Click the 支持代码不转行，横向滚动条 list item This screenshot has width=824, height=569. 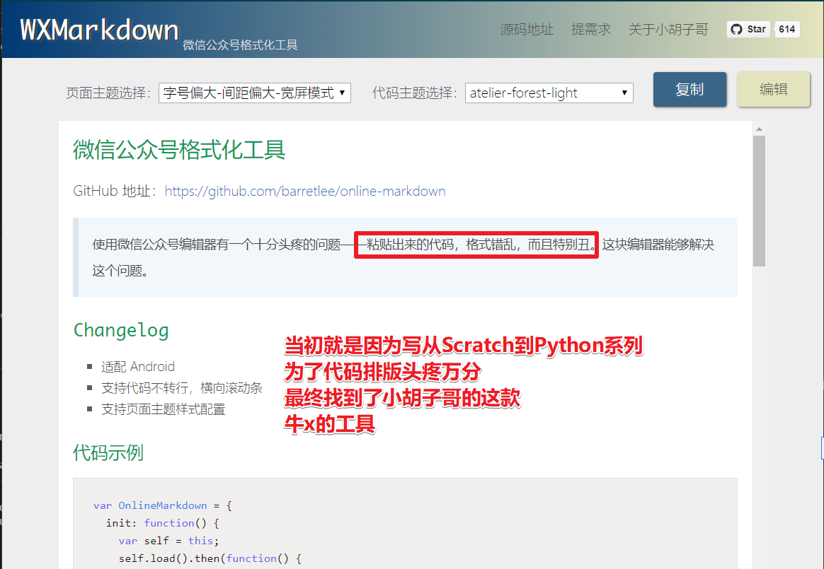click(182, 388)
